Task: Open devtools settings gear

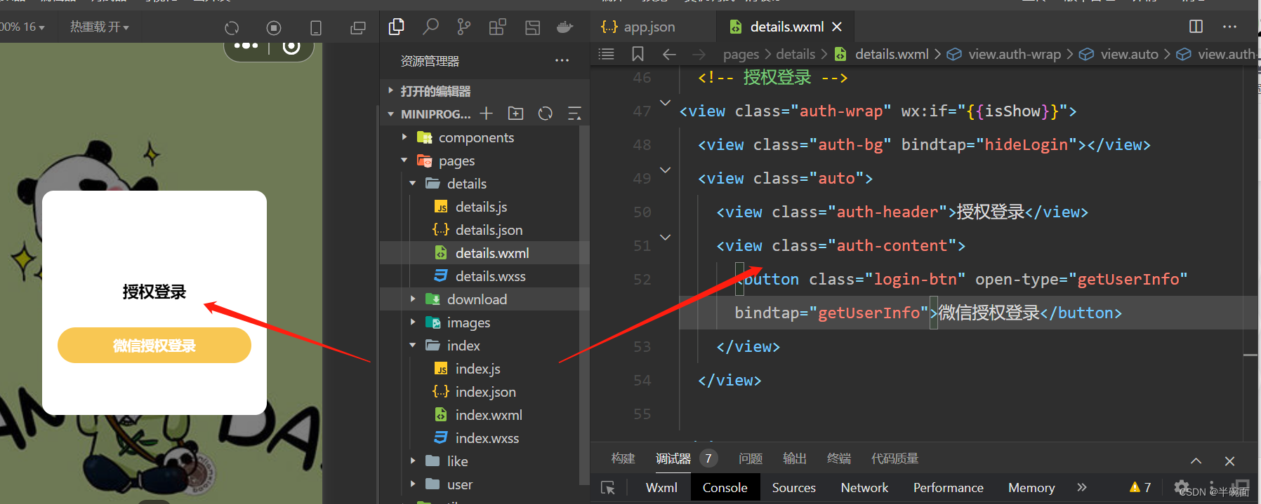Action: pos(1182,486)
